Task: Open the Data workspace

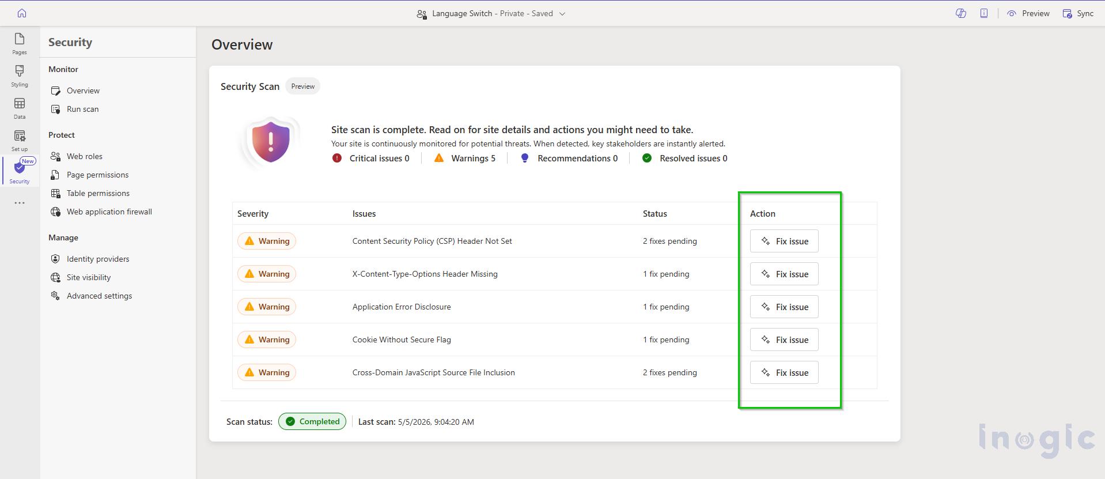Action: 20,108
